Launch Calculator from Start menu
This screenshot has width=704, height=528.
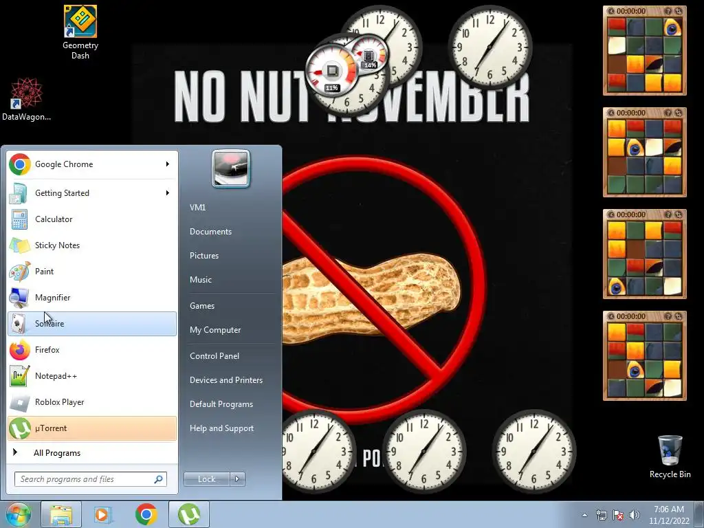92,219
